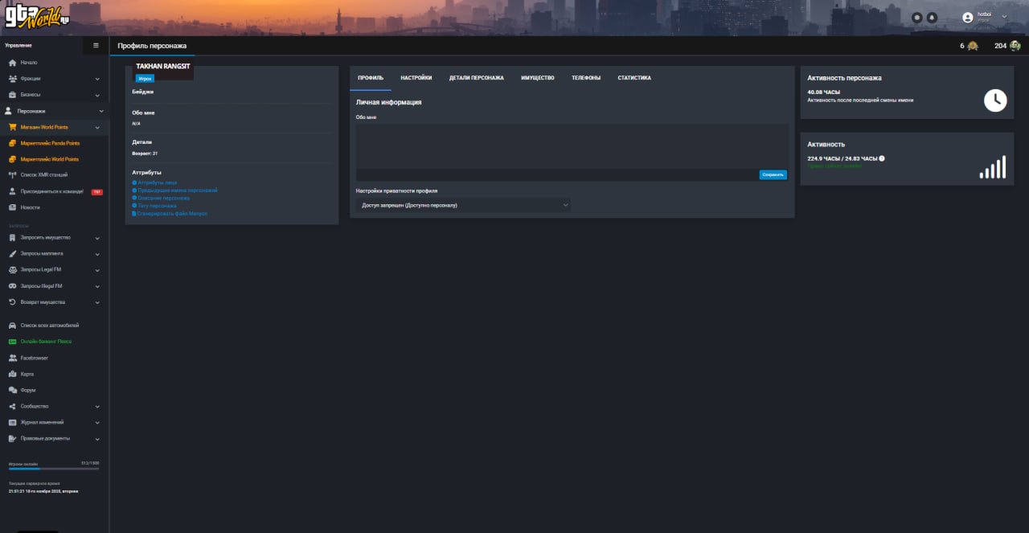The height and width of the screenshot is (533, 1029).
Task: Click the Новости newspaper icon
Action: tap(12, 207)
